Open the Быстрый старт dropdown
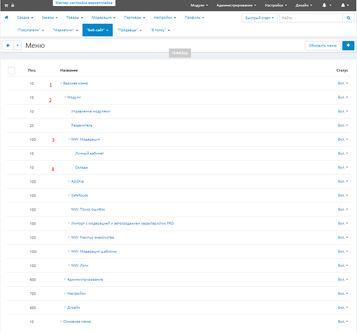The width and height of the screenshot is (357, 332). pyautogui.click(x=259, y=18)
